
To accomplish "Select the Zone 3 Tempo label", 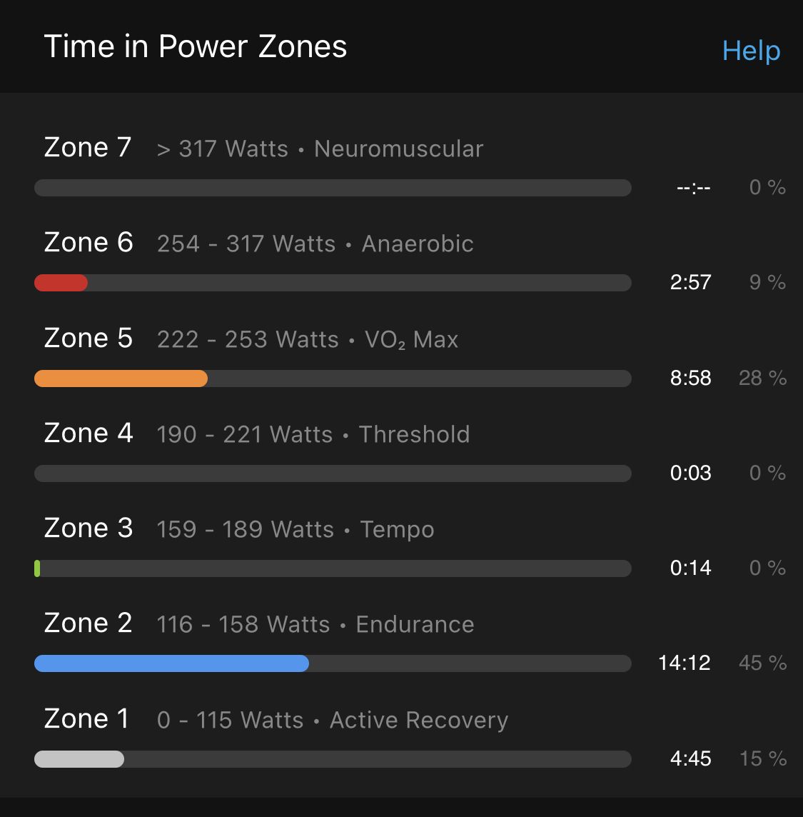I will coord(239,529).
